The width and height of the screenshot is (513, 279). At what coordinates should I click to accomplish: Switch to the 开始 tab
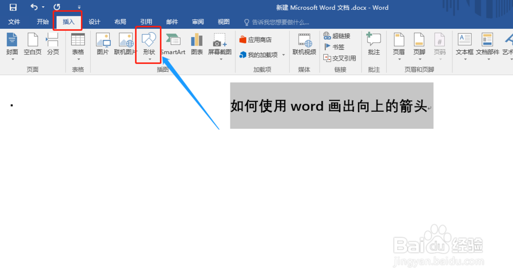pyautogui.click(x=43, y=22)
